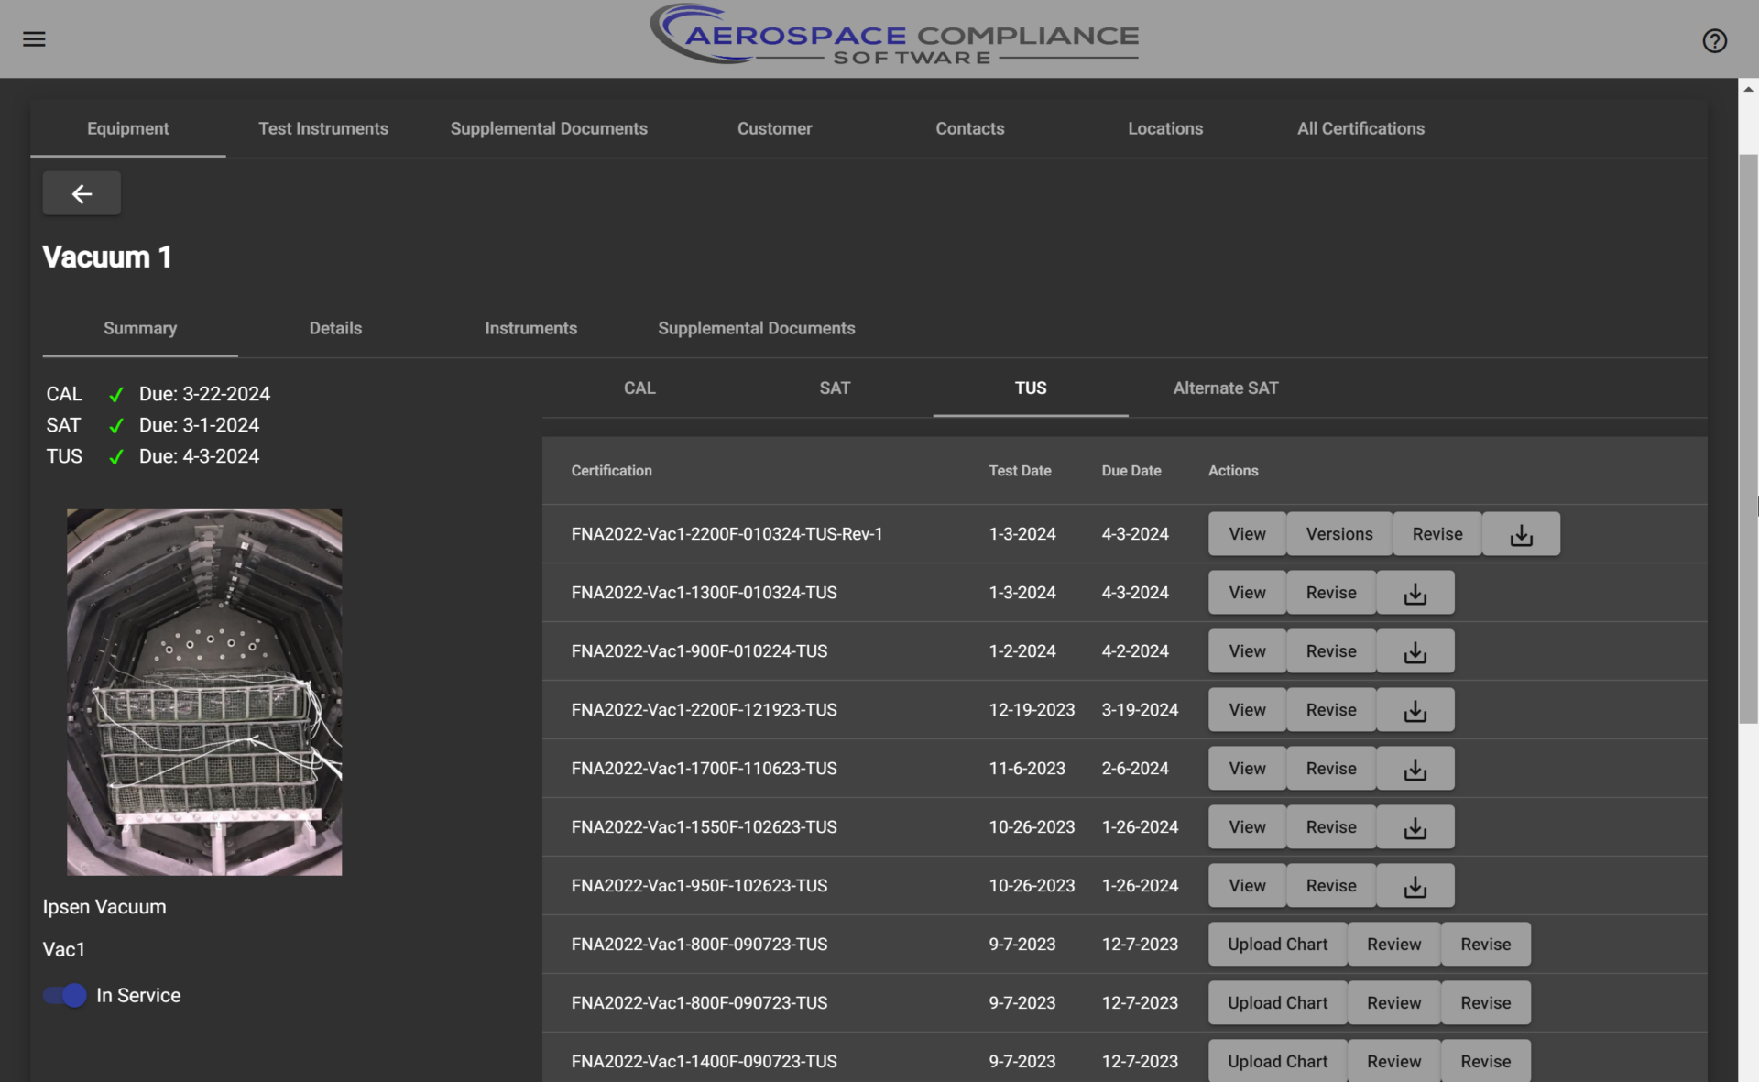This screenshot has height=1082, width=1759.
Task: Open Versions for the Rev-1 certification
Action: coord(1338,534)
